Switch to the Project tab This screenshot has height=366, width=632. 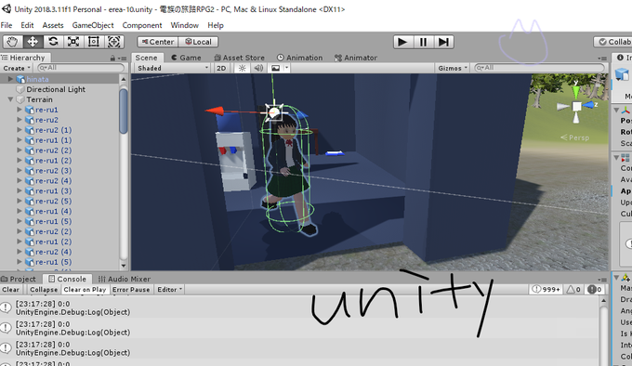19,279
